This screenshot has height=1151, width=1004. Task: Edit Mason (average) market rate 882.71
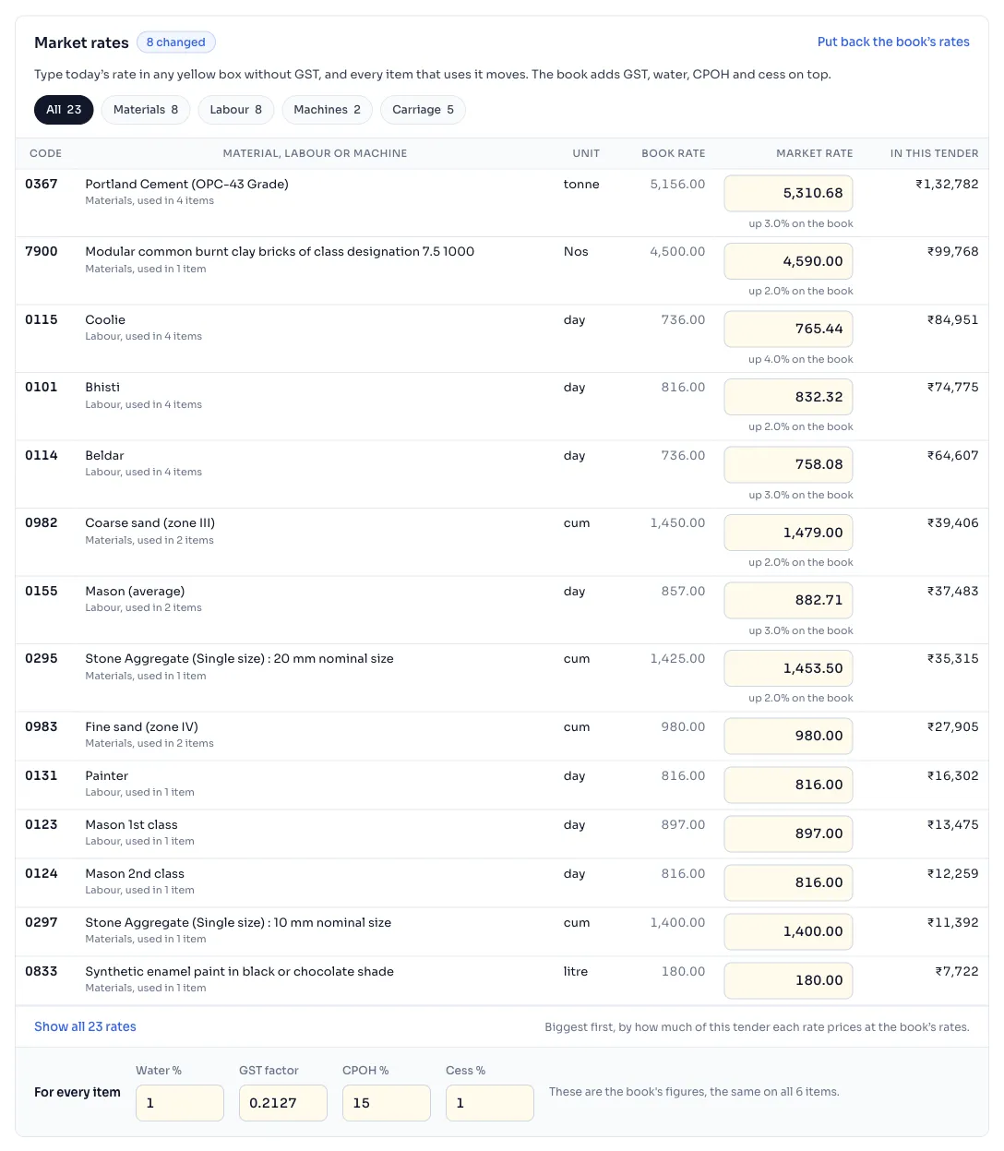(x=788, y=600)
